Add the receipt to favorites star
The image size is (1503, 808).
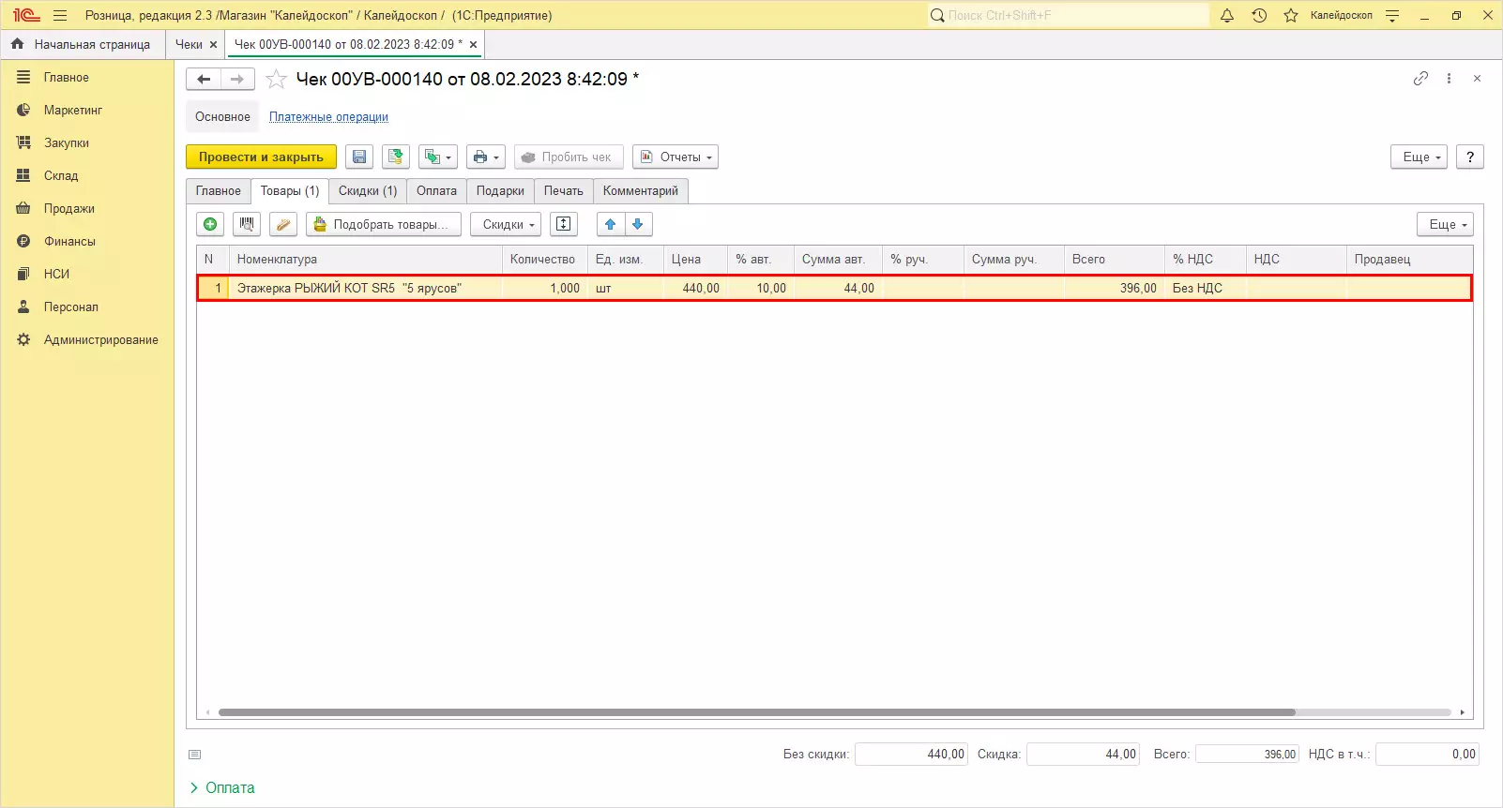(276, 80)
